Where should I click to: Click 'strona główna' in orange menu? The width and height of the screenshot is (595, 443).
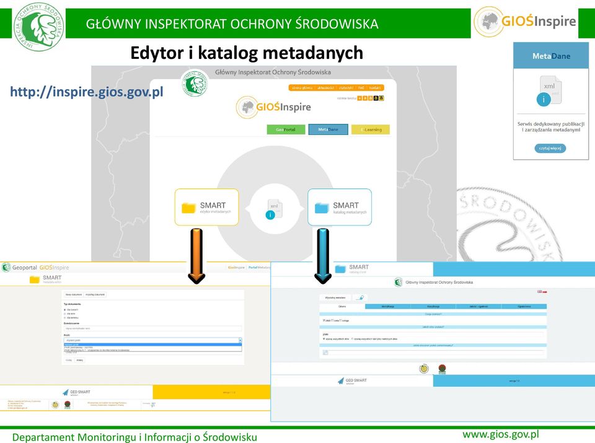[302, 87]
